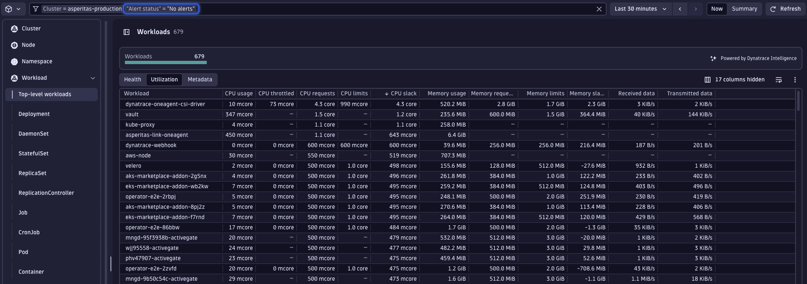Viewport: 807px width, 284px height.
Task: Toggle the sidebar panel collapse icon
Action: coord(126,32)
